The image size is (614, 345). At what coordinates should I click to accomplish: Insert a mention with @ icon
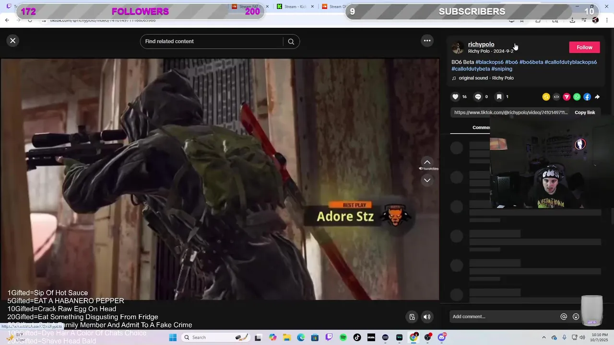(564, 317)
